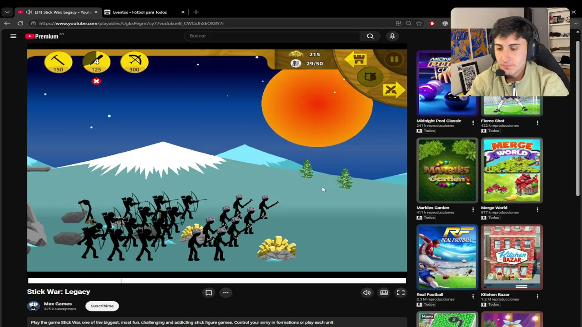Open the tab list dropdown arrow
The height and width of the screenshot is (327, 582).
7,12
